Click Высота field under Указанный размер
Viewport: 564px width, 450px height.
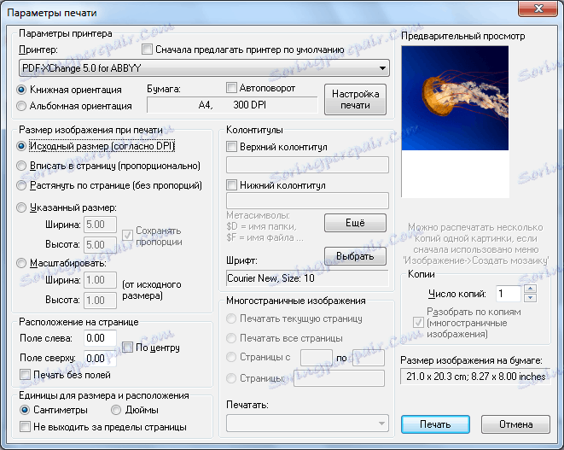point(101,244)
